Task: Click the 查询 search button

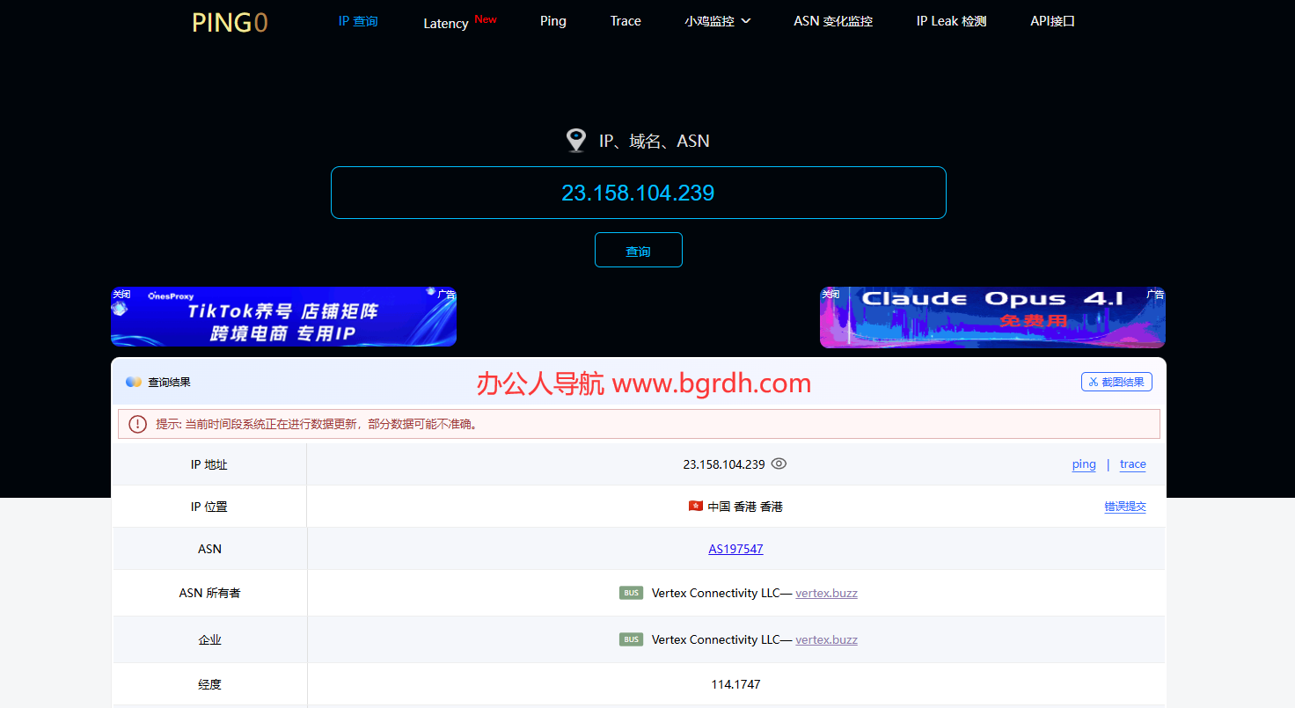Action: [638, 250]
